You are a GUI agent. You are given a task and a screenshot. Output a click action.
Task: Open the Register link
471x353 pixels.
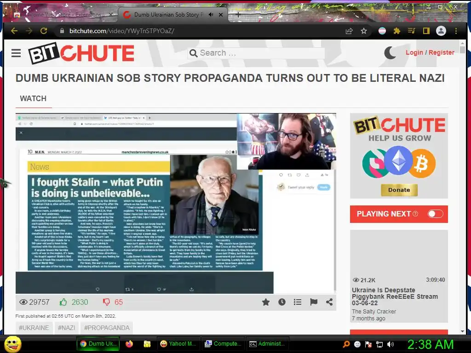[x=441, y=52]
